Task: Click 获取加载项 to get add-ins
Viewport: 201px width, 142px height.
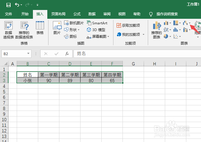Action: pos(128,25)
